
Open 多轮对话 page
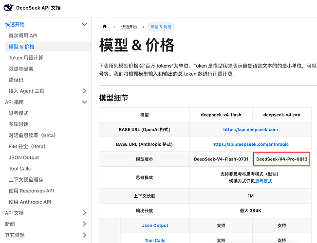[19, 124]
